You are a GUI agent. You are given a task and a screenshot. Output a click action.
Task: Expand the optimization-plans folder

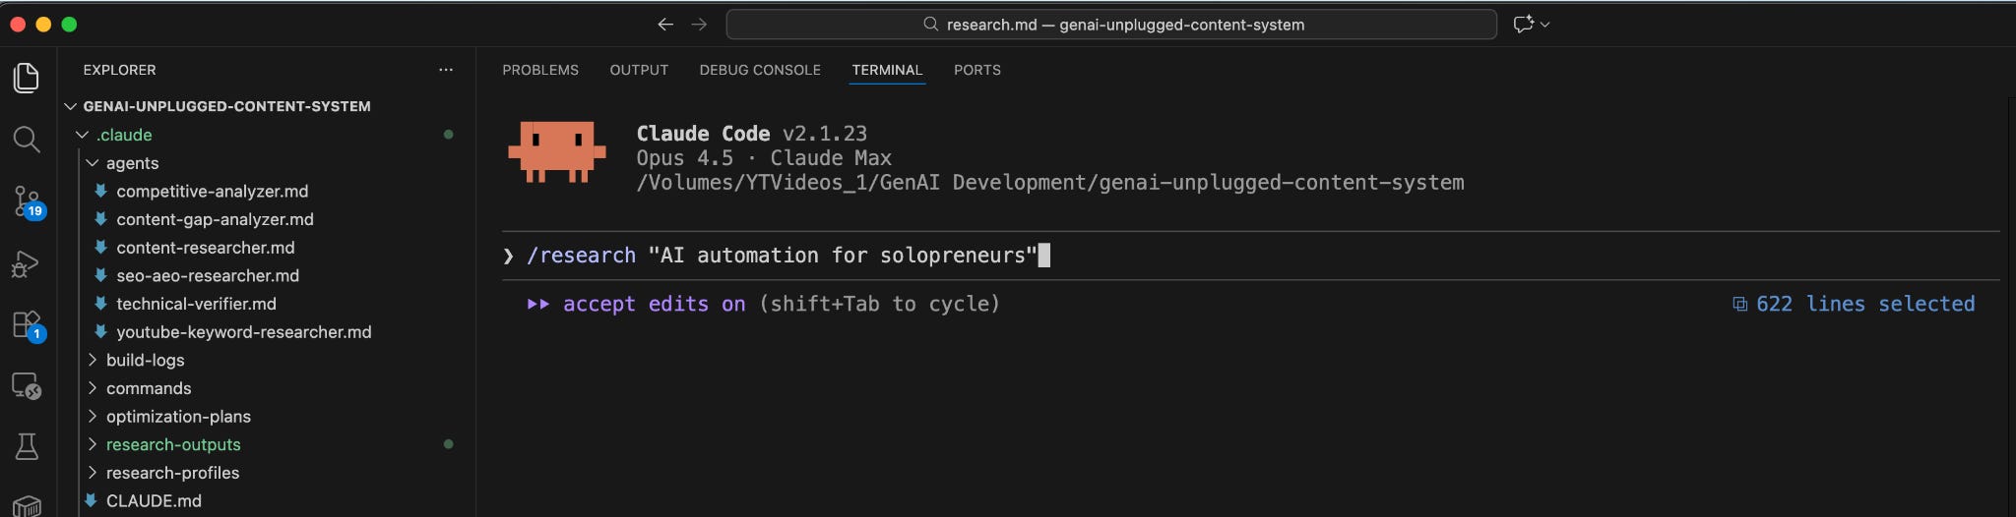click(x=93, y=417)
